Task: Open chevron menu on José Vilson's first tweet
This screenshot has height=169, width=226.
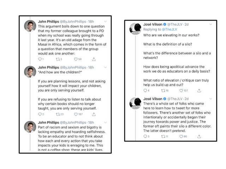Action: 210,24
